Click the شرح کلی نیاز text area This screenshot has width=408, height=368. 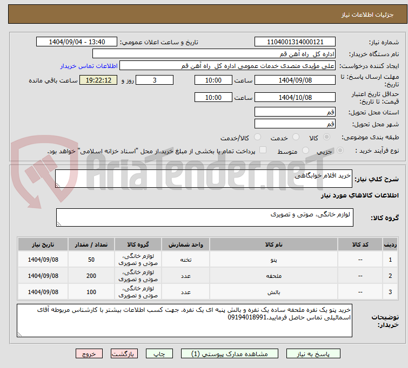[x=204, y=179]
